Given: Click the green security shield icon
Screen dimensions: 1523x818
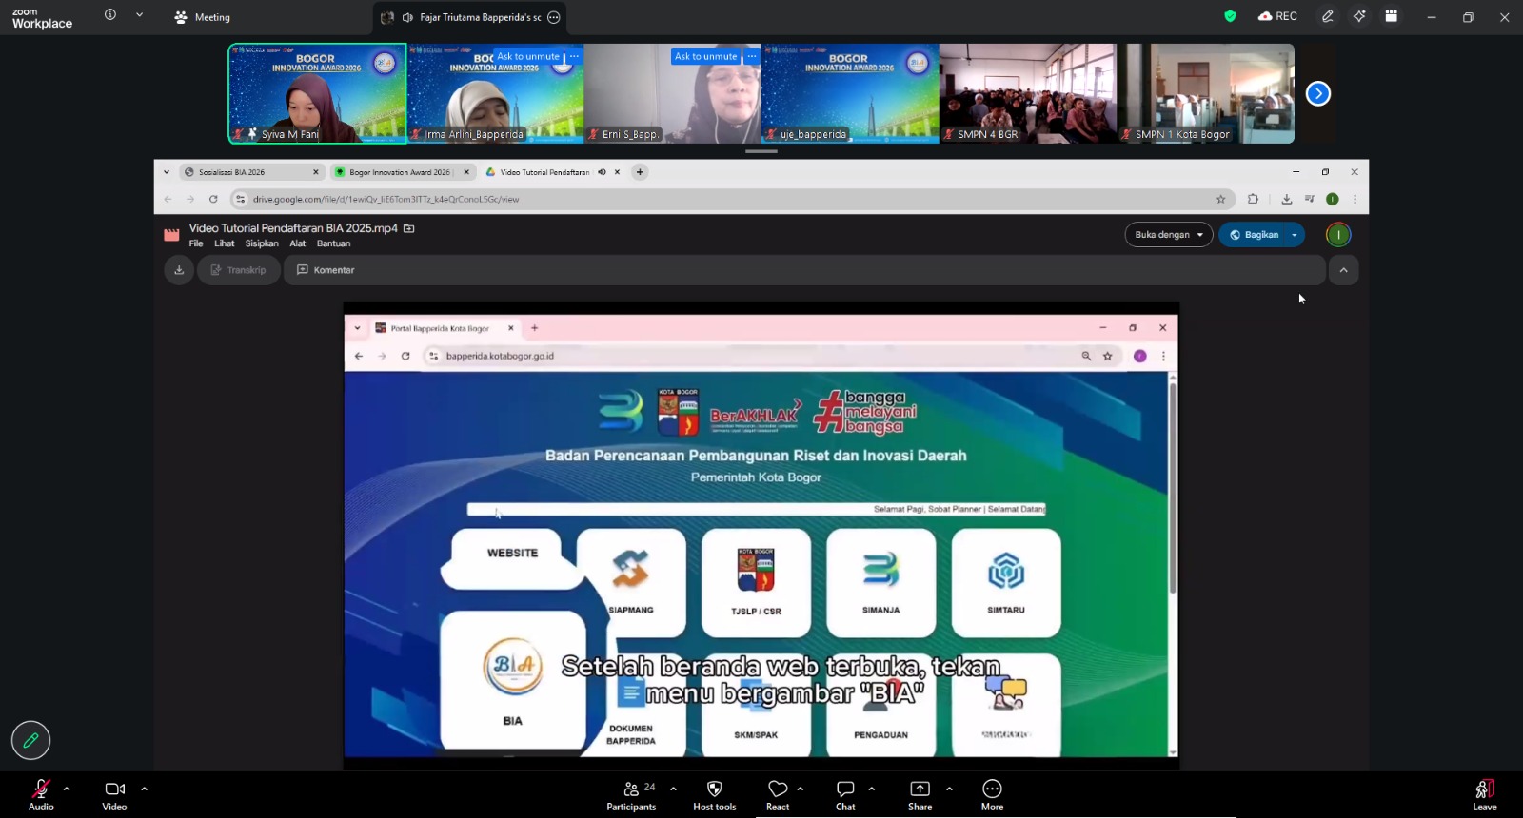Looking at the screenshot, I should pyautogui.click(x=1230, y=16).
